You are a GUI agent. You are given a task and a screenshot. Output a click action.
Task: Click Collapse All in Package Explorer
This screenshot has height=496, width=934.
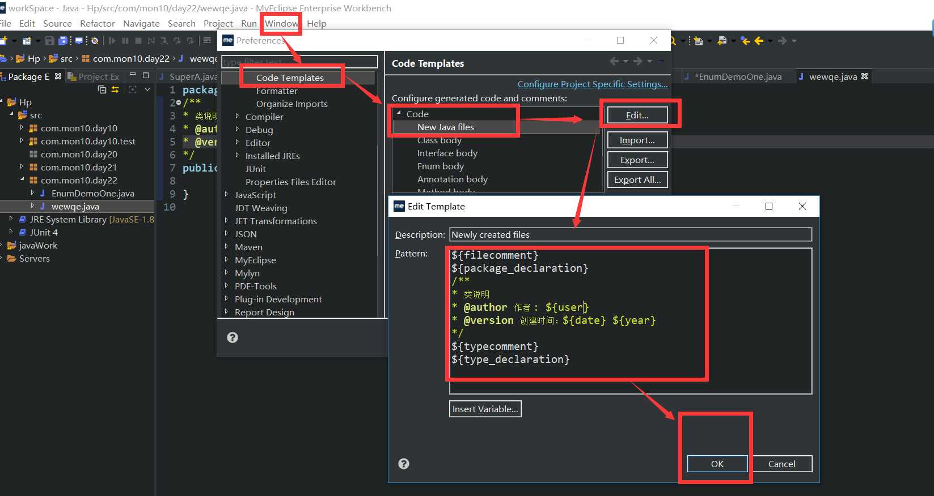click(102, 89)
